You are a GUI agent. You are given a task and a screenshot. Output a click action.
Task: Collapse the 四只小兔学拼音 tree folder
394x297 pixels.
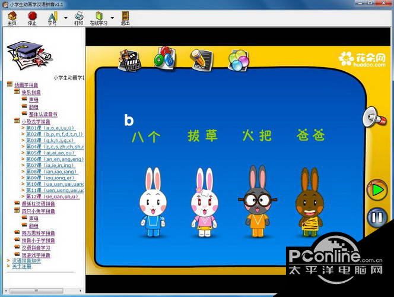tap(17, 210)
